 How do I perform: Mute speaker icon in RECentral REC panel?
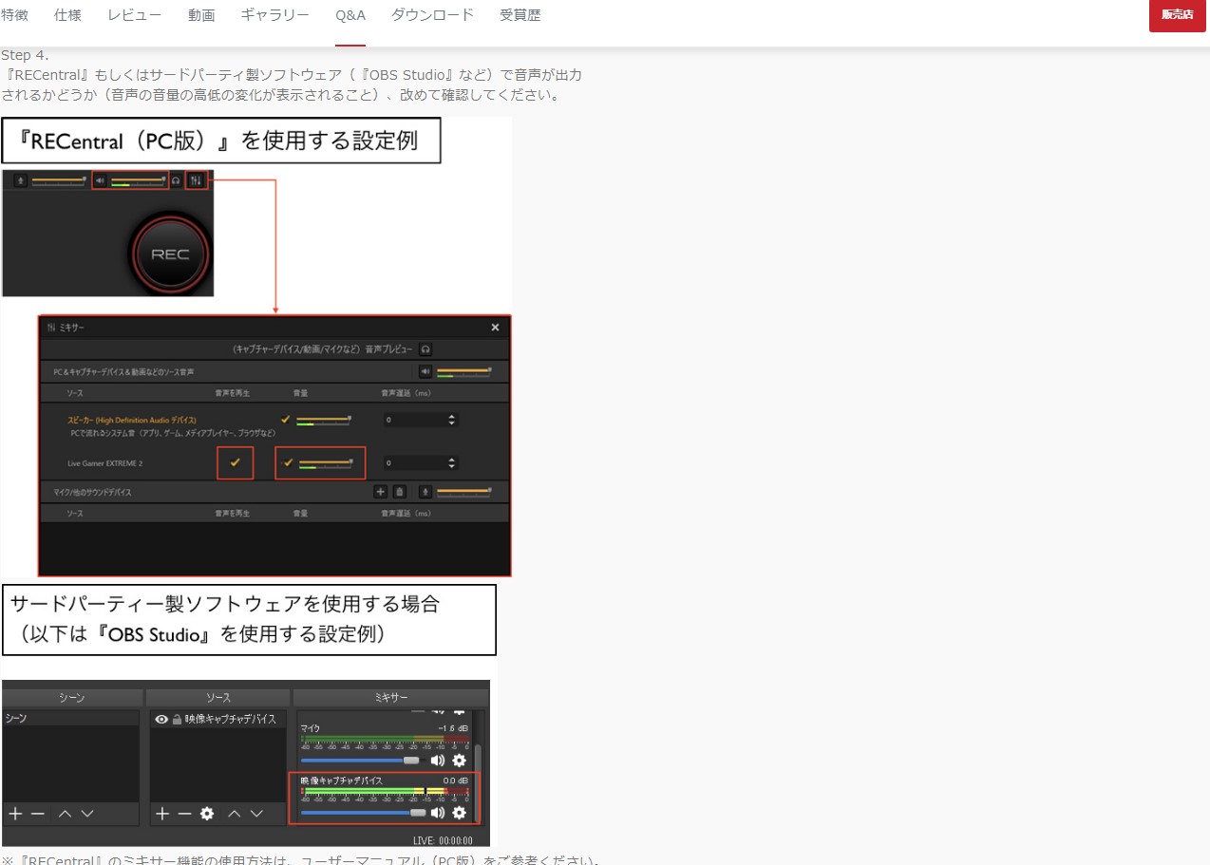point(100,180)
